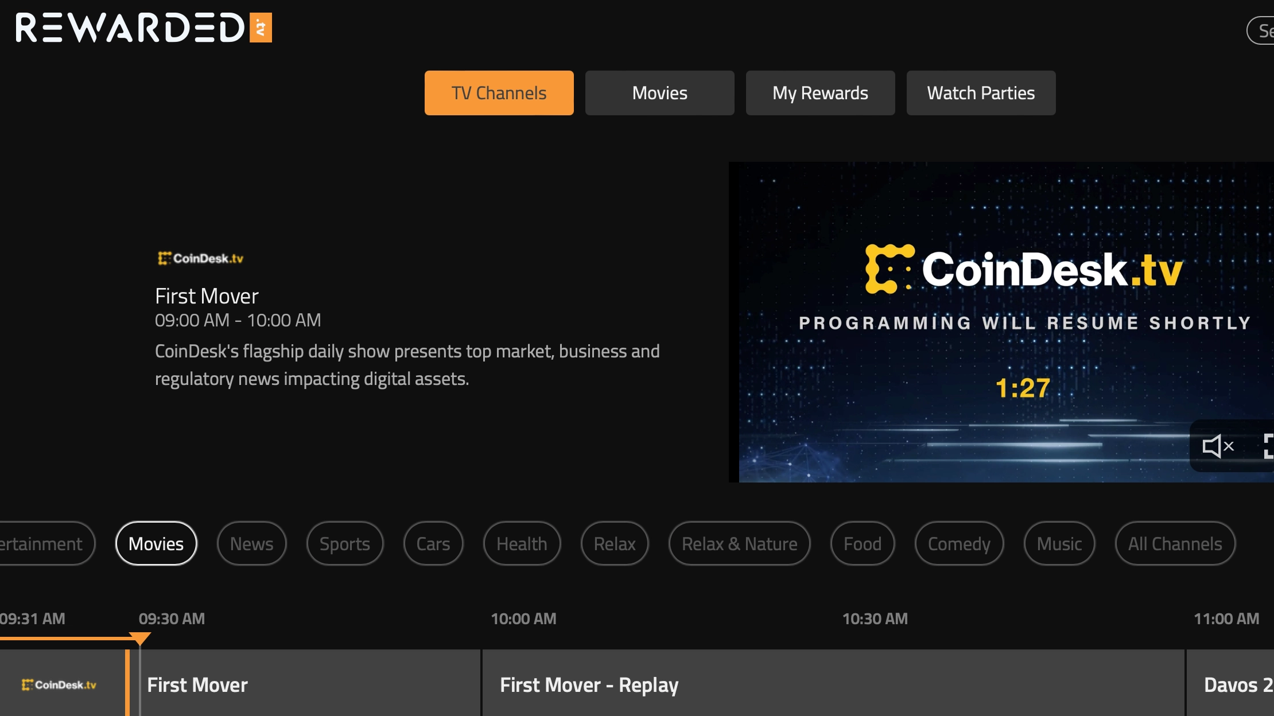The image size is (1274, 716).
Task: Open the Movies top navigation tab
Action: pos(659,93)
